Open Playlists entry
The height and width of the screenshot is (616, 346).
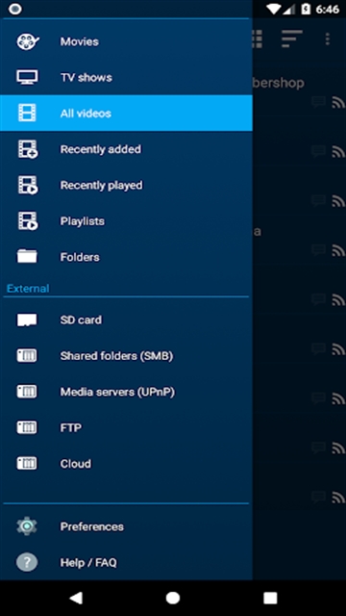[x=126, y=221]
